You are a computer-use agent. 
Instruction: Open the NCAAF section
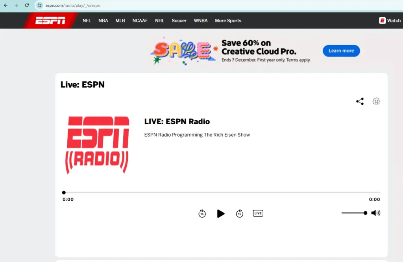[140, 20]
